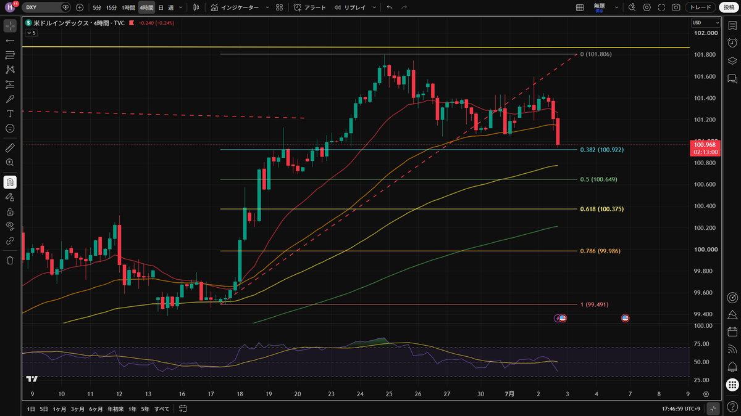Toggle magnet mode

[10, 182]
